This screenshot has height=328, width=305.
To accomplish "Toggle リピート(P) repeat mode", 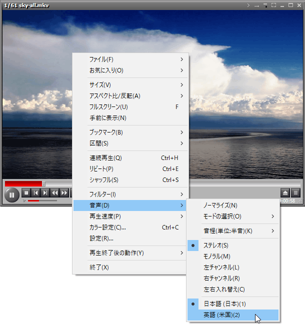I will pos(130,169).
